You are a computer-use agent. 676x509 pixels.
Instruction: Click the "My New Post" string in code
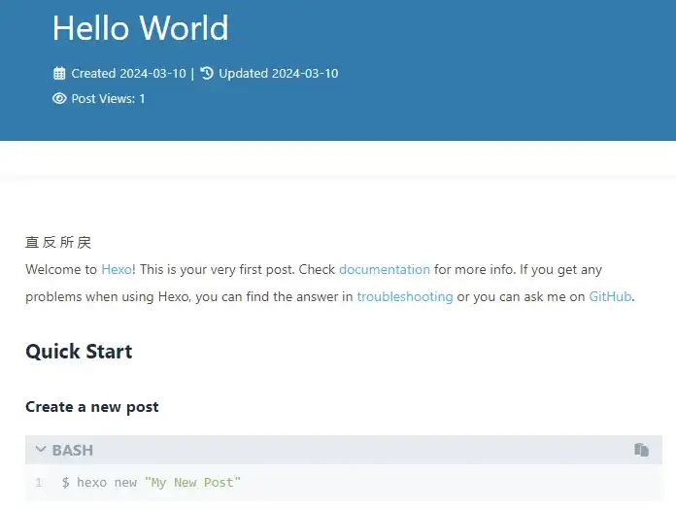pyautogui.click(x=191, y=483)
